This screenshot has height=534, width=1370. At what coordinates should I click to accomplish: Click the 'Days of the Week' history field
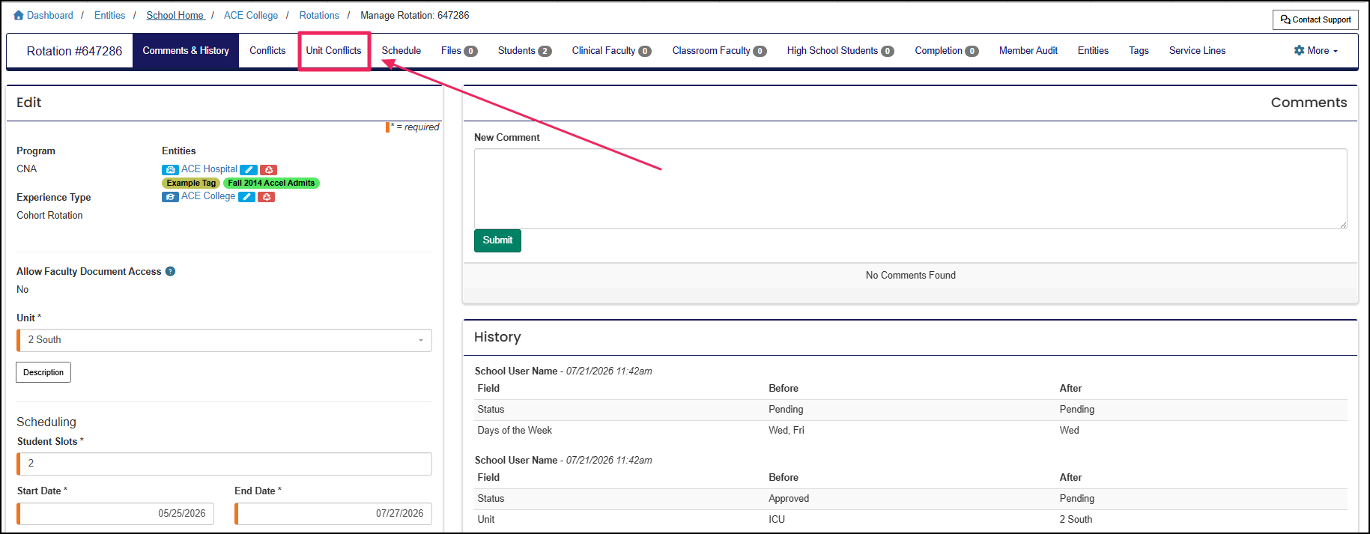tap(515, 431)
